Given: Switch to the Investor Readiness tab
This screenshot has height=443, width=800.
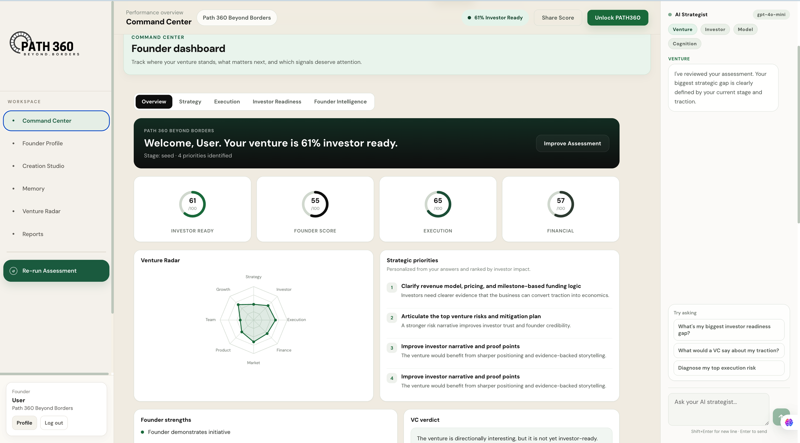Looking at the screenshot, I should coord(277,102).
